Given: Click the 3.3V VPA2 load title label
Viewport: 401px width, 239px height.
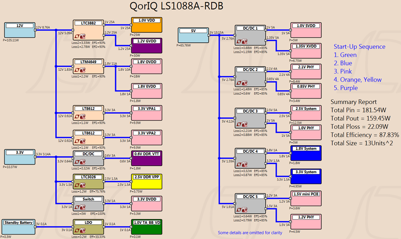Looking at the screenshot, I should click(147, 133).
